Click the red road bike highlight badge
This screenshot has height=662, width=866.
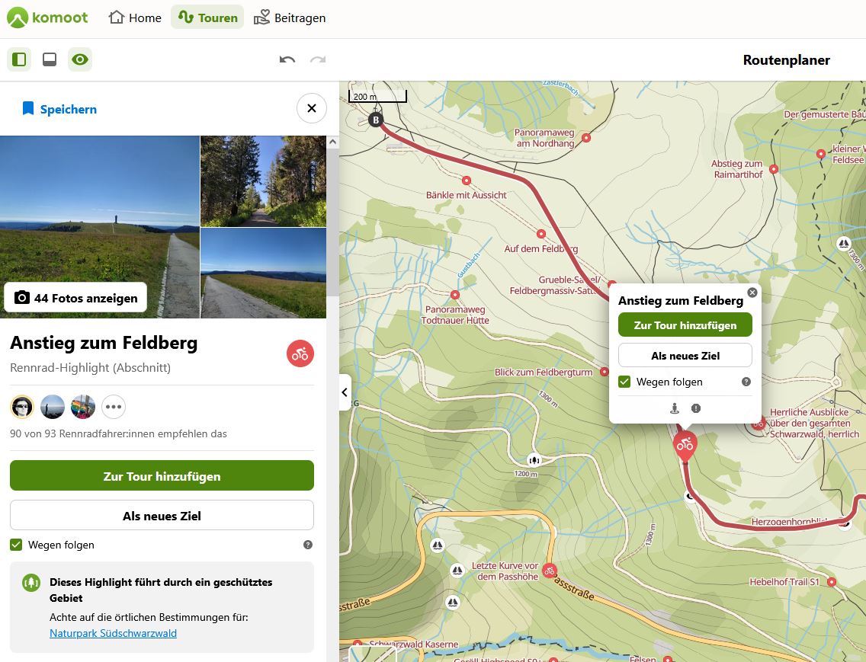click(x=300, y=353)
